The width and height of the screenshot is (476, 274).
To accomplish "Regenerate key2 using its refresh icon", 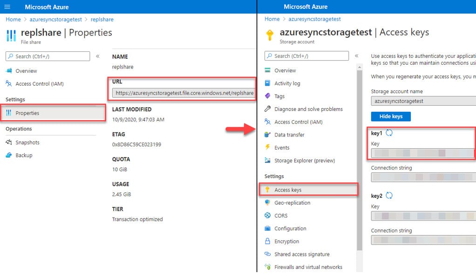I will coord(389,196).
